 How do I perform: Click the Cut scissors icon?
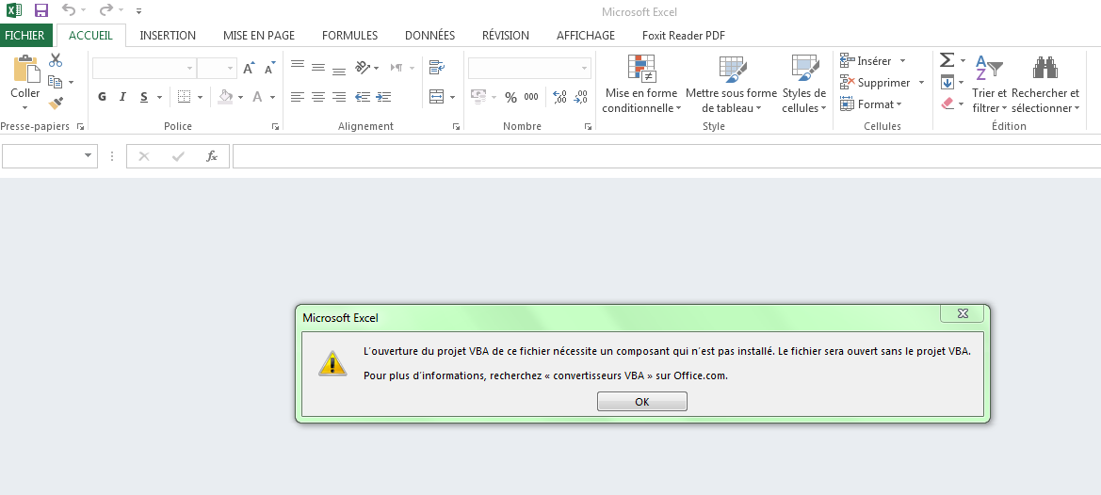56,60
